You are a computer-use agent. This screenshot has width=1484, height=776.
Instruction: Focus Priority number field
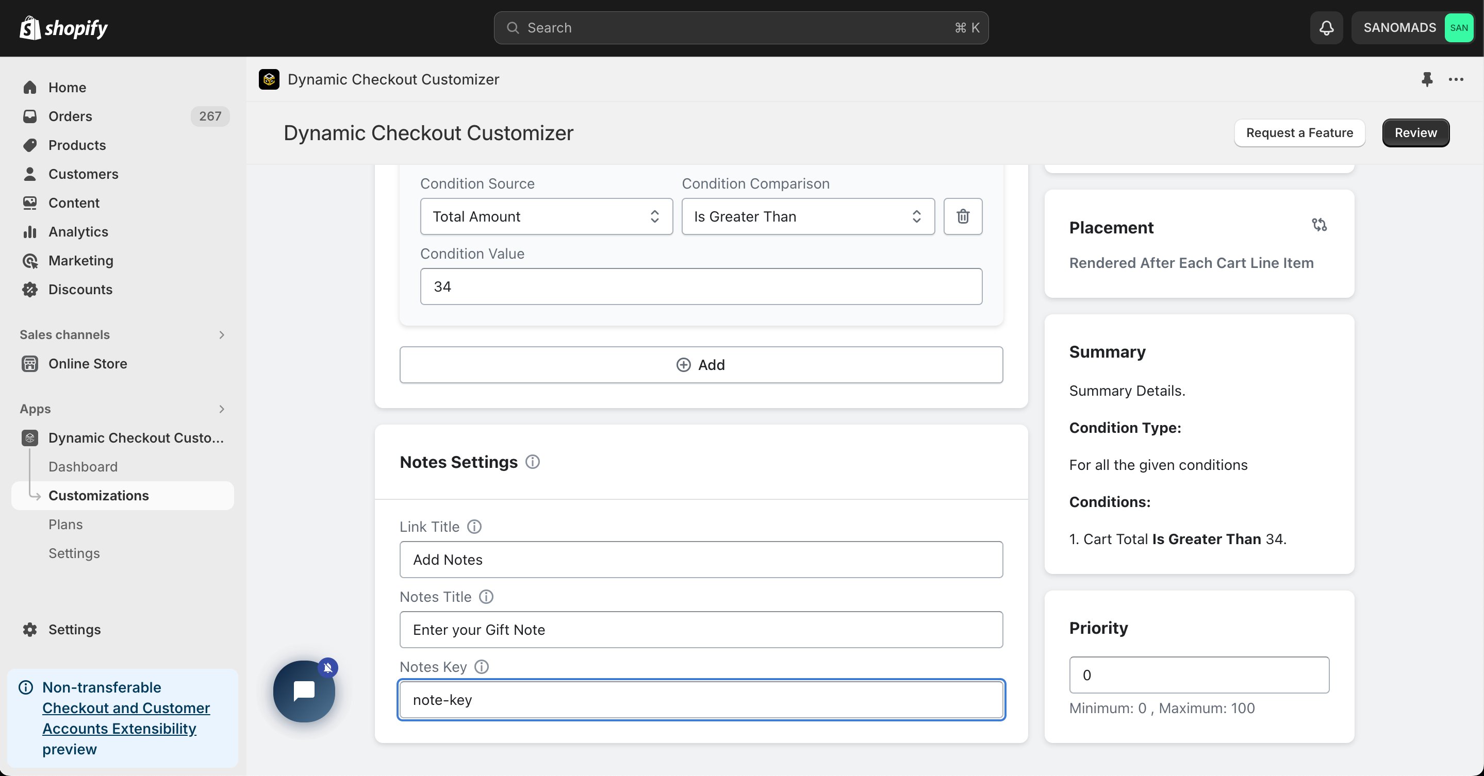[1199, 675]
